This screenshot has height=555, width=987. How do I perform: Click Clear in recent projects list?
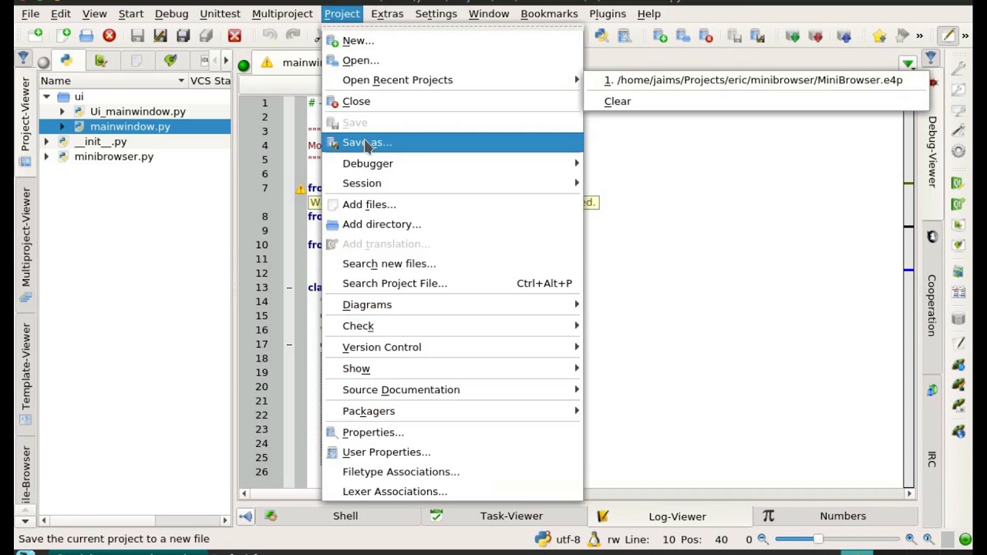click(755, 101)
